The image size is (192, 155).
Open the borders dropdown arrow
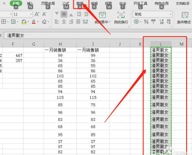[x=8, y=22]
